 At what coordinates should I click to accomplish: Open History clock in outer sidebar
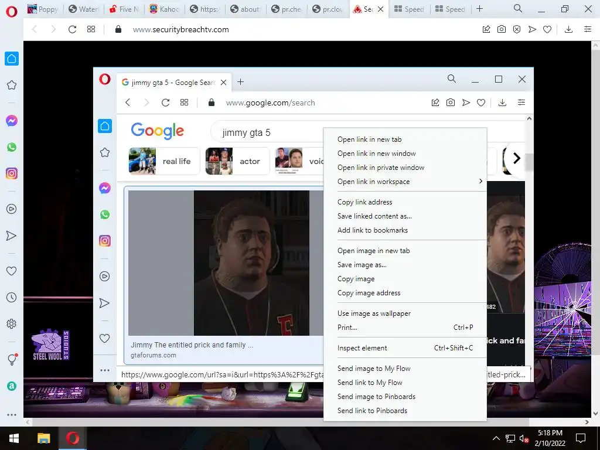(x=12, y=297)
